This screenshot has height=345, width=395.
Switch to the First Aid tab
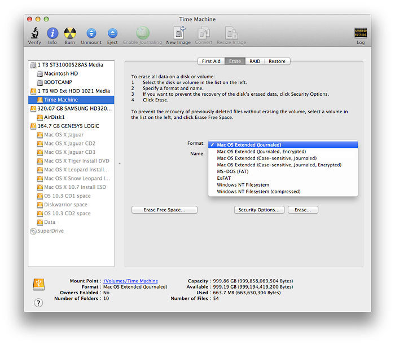(211, 61)
